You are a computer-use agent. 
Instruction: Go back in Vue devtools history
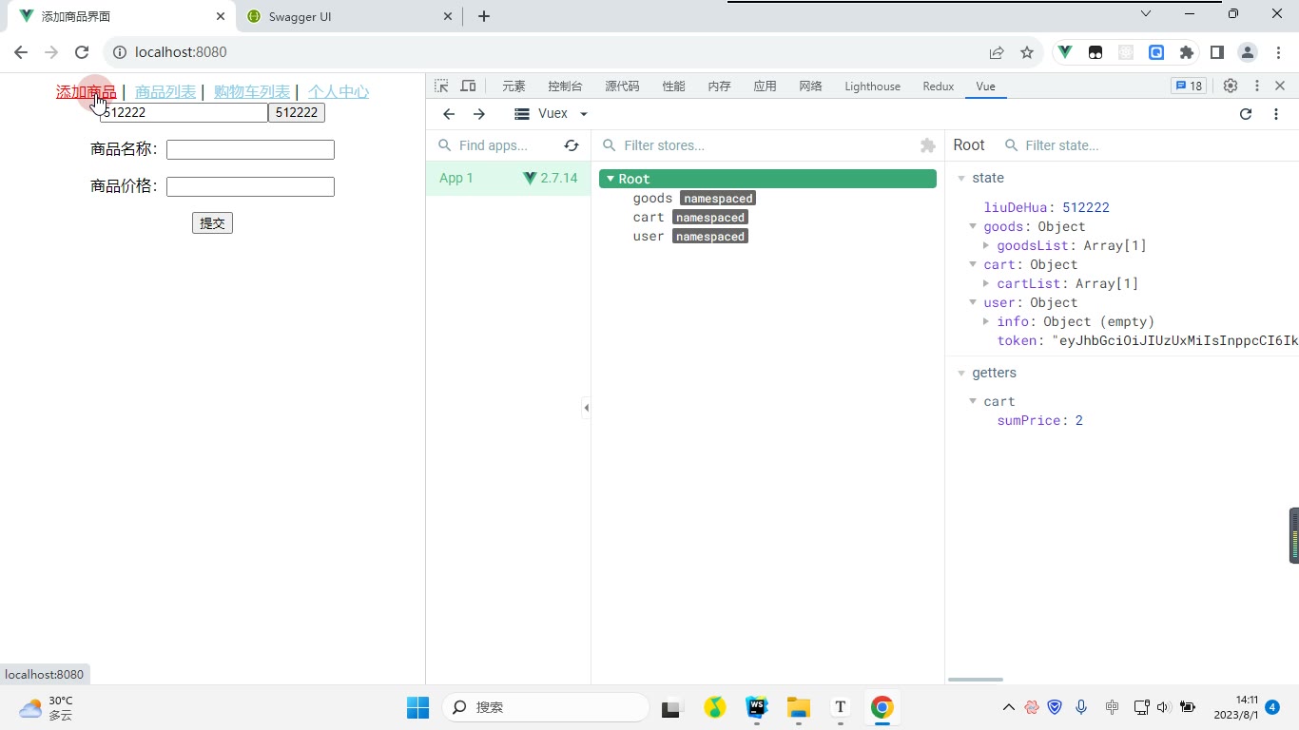tap(449, 114)
